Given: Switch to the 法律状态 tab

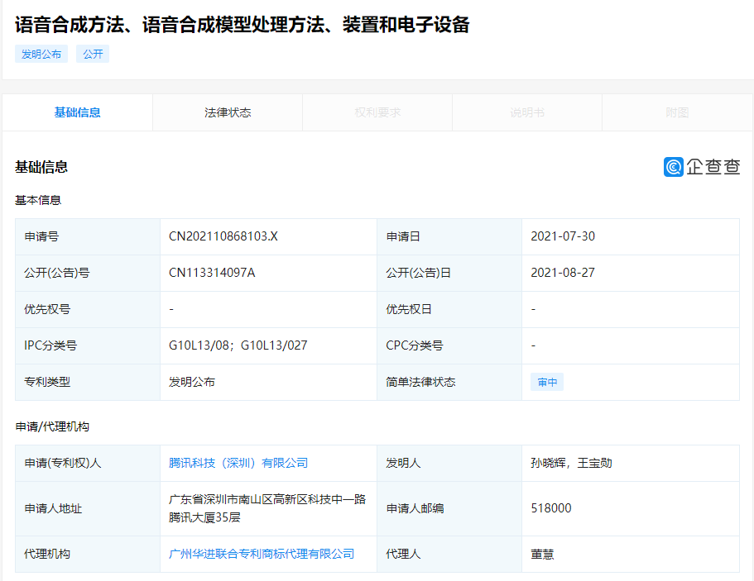Looking at the screenshot, I should (228, 112).
